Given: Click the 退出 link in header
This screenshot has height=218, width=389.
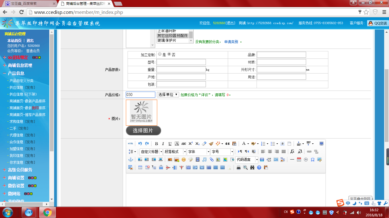Looking at the screenshot, I should [x=231, y=23].
